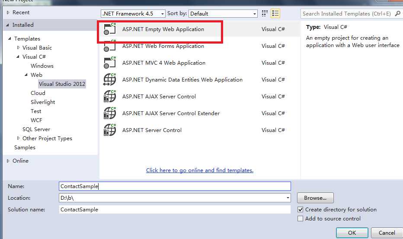This screenshot has width=403, height=239.
Task: Select the Cloud tree item
Action: (38, 93)
